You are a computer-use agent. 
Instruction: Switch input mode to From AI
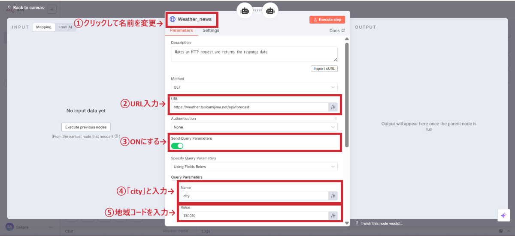[65, 27]
